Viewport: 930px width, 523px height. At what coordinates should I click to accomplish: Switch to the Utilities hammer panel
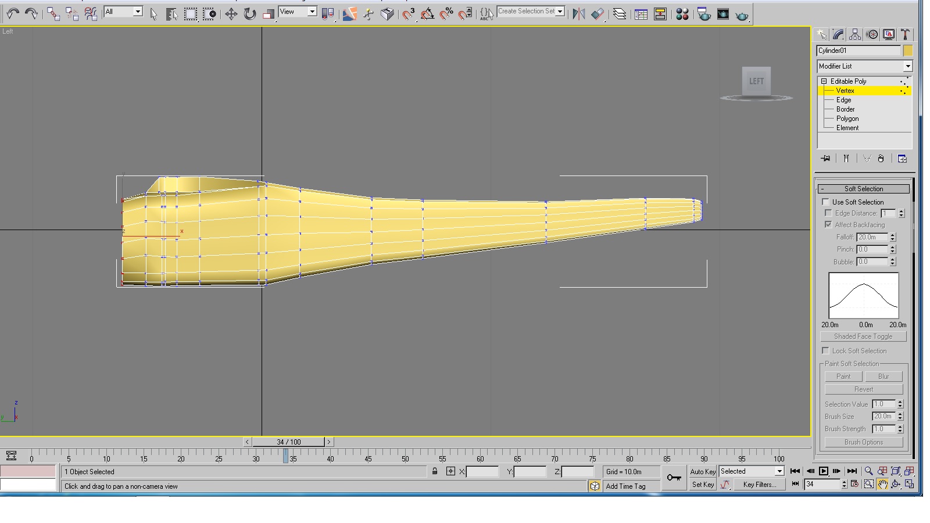pos(905,34)
